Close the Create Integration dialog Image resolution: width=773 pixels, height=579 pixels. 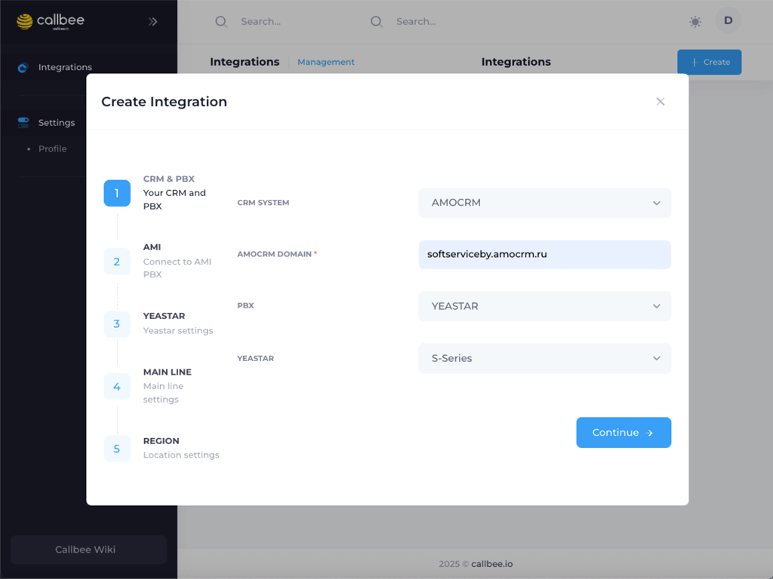point(661,102)
